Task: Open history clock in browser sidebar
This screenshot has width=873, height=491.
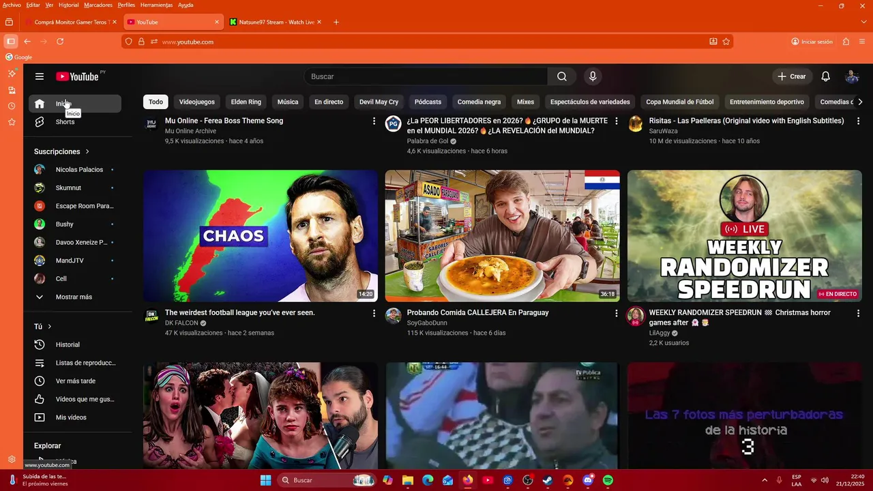Action: [x=12, y=106]
